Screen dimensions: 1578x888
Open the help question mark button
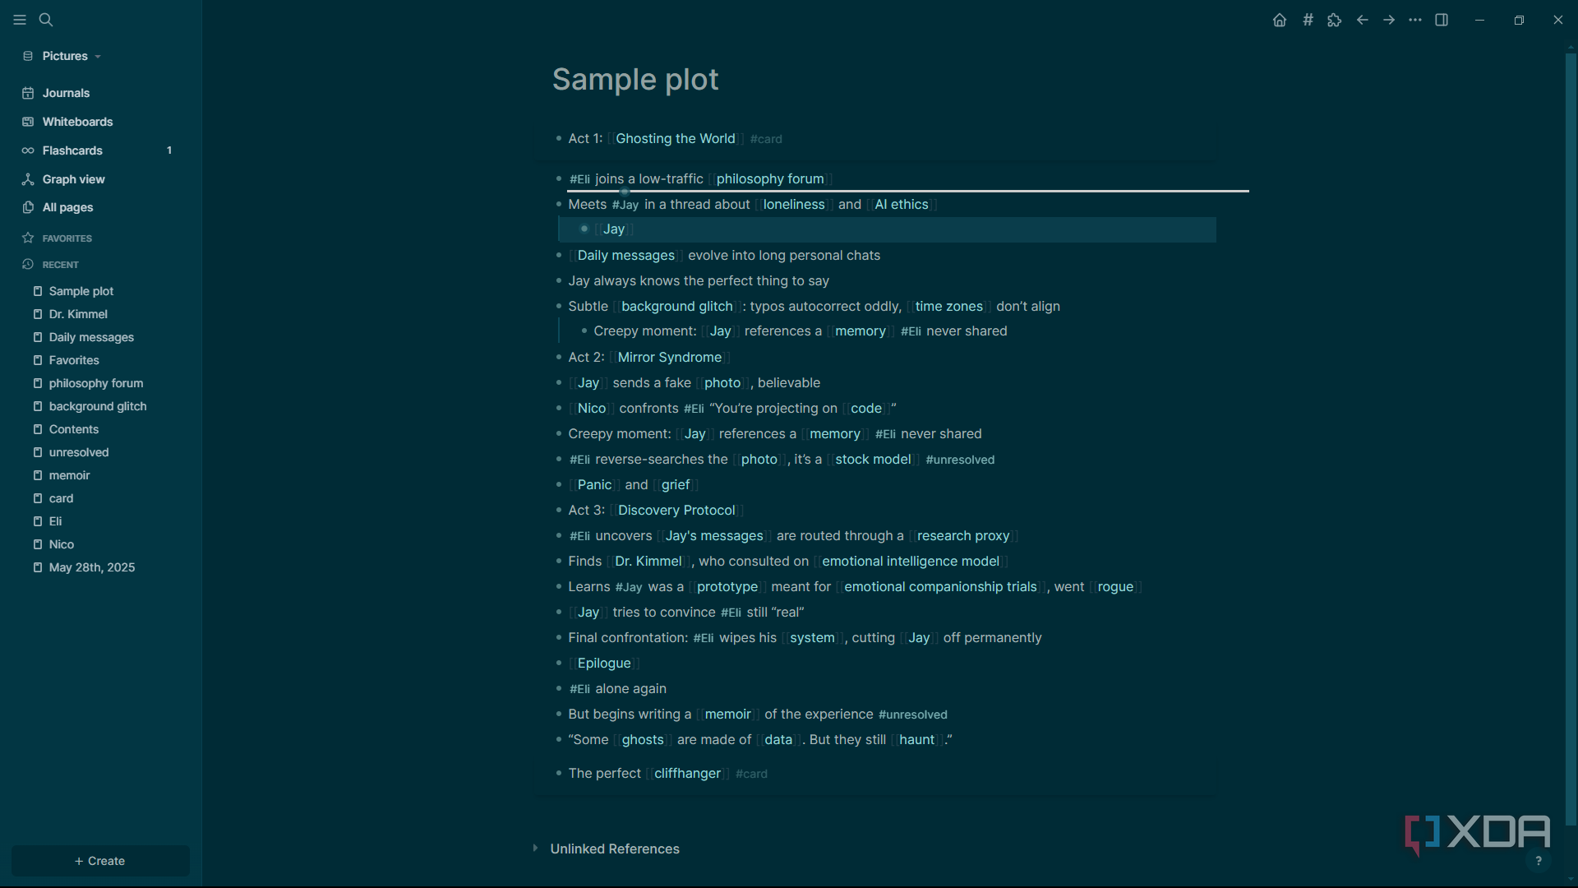[x=1539, y=861]
